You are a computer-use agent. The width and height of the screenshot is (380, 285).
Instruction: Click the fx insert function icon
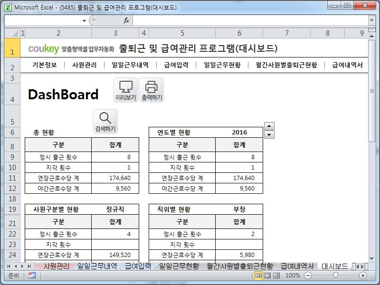coord(126,20)
